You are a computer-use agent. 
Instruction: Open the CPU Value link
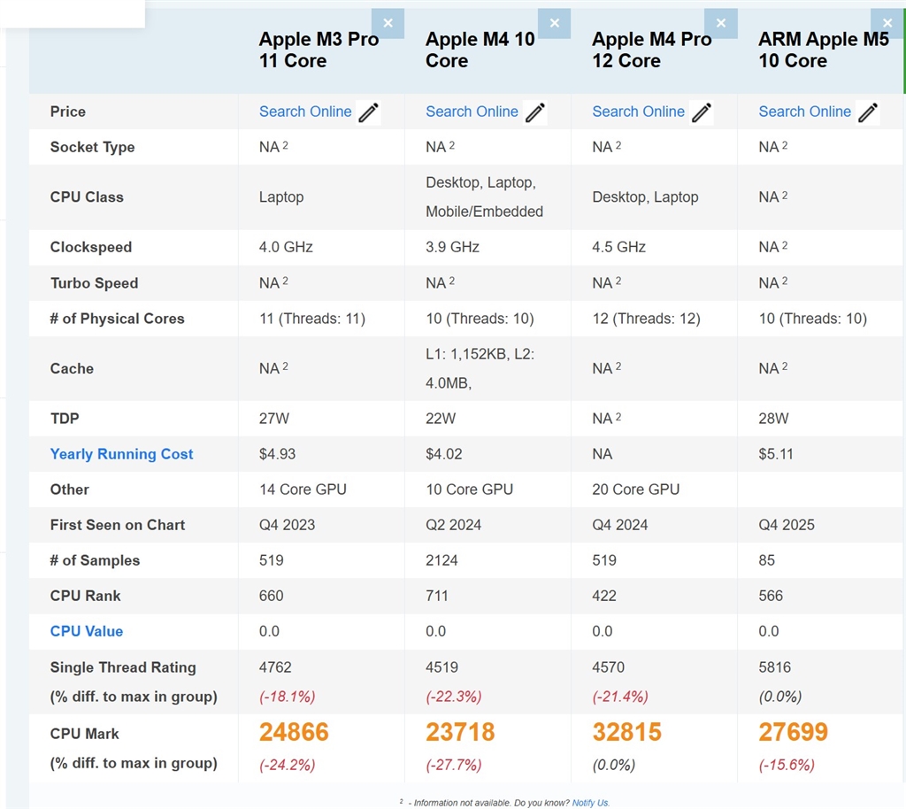tap(87, 631)
